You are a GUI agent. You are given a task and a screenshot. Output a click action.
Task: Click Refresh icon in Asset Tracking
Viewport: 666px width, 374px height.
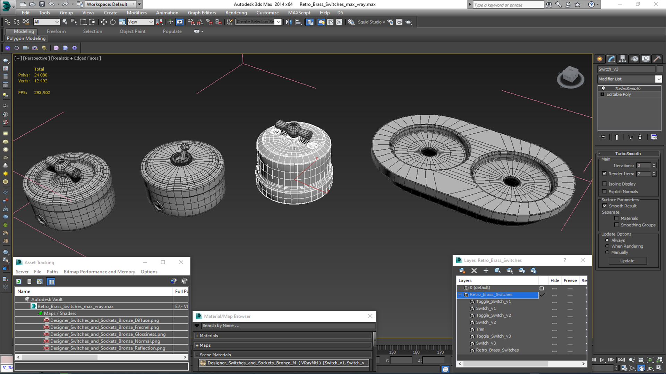click(19, 282)
